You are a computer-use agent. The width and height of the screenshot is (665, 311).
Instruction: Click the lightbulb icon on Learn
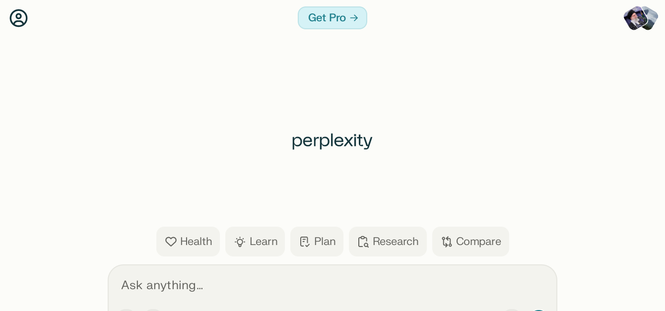pos(240,242)
